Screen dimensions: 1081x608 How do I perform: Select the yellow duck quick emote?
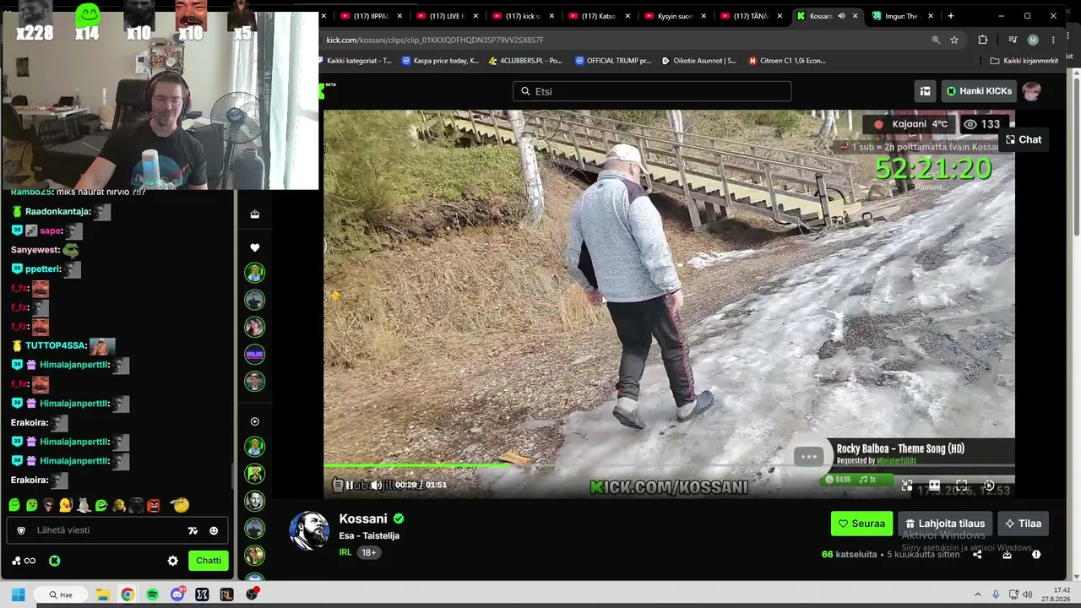(x=66, y=505)
